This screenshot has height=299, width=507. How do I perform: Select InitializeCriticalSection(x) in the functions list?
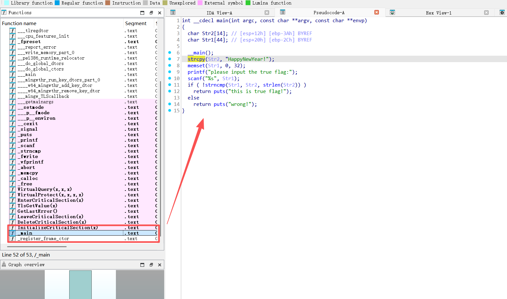coord(83,228)
